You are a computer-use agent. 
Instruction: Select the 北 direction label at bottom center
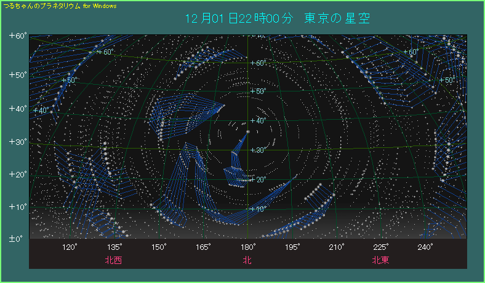point(247,260)
